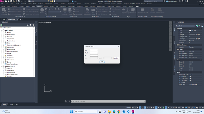Click the Tool Palettes icon

[70, 11]
